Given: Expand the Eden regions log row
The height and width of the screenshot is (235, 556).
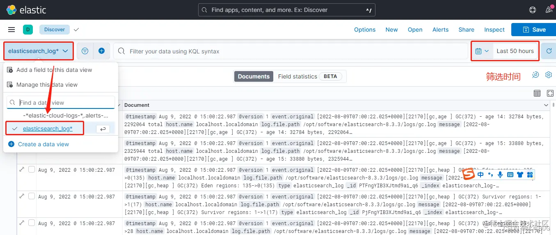Looking at the screenshot, I should click(x=22, y=169).
